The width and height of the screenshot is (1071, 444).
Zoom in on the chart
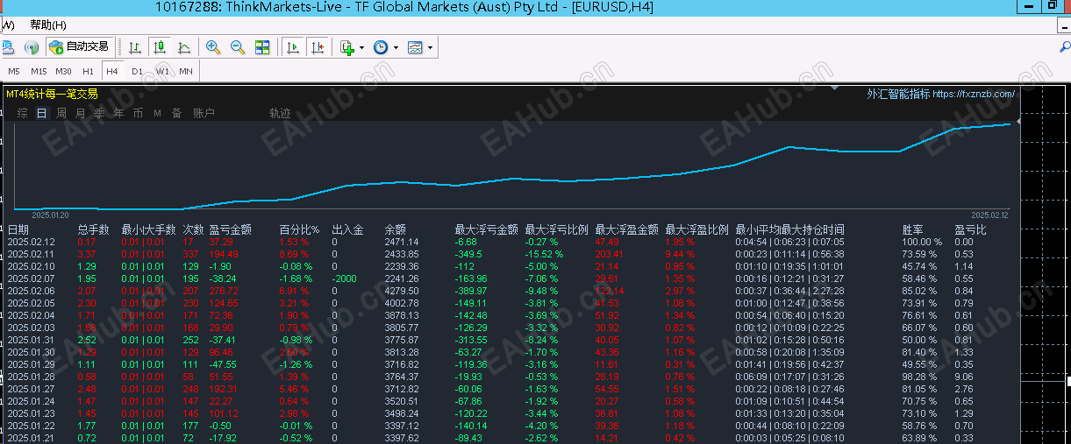tap(213, 46)
